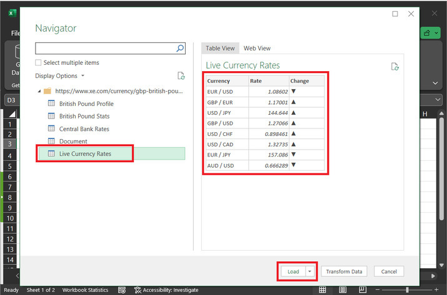Viewport: 447px width, 295px height.
Task: Click the refresh icon beside Display Options
Action: click(x=181, y=75)
